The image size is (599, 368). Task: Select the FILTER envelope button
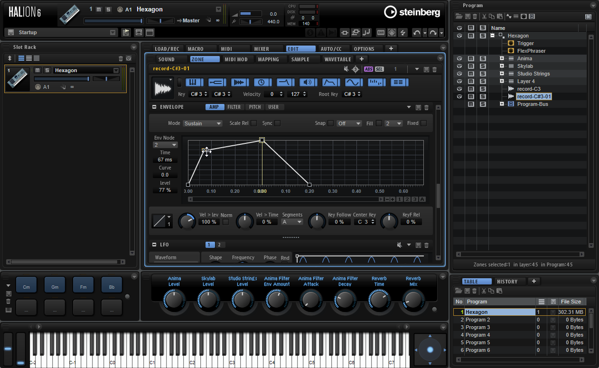[x=234, y=107]
